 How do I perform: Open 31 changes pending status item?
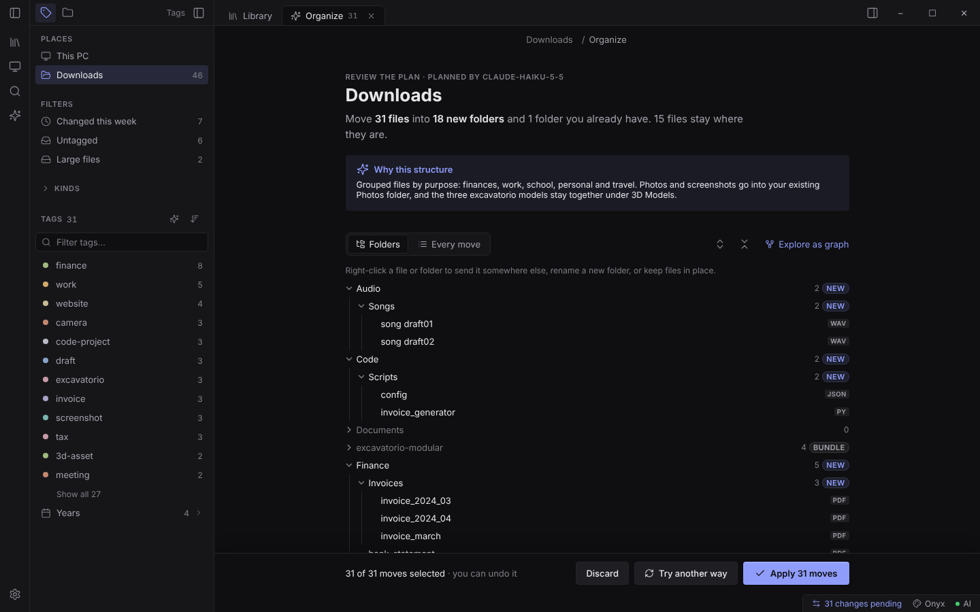857,604
